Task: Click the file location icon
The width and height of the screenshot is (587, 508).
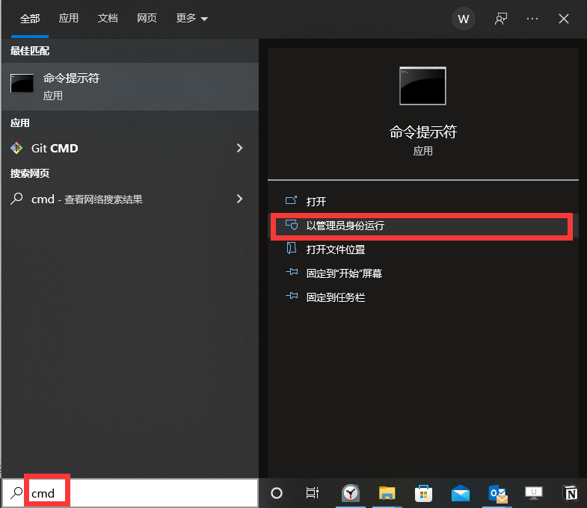Action: pyautogui.click(x=291, y=247)
